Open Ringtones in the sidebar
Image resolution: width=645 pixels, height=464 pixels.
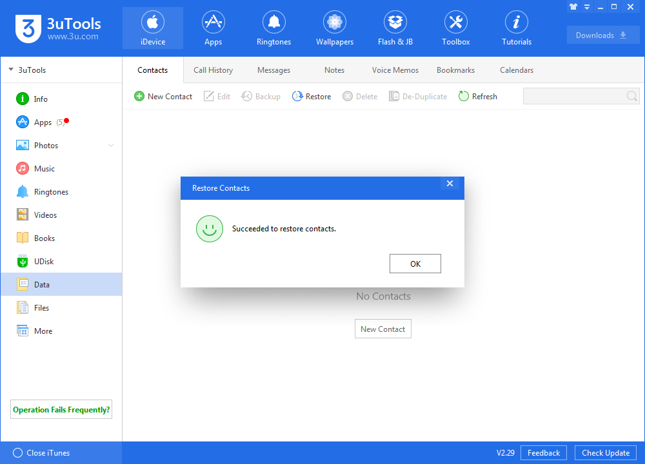(x=61, y=192)
